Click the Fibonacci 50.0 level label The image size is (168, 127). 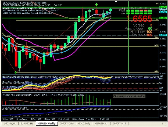coord(156,37)
